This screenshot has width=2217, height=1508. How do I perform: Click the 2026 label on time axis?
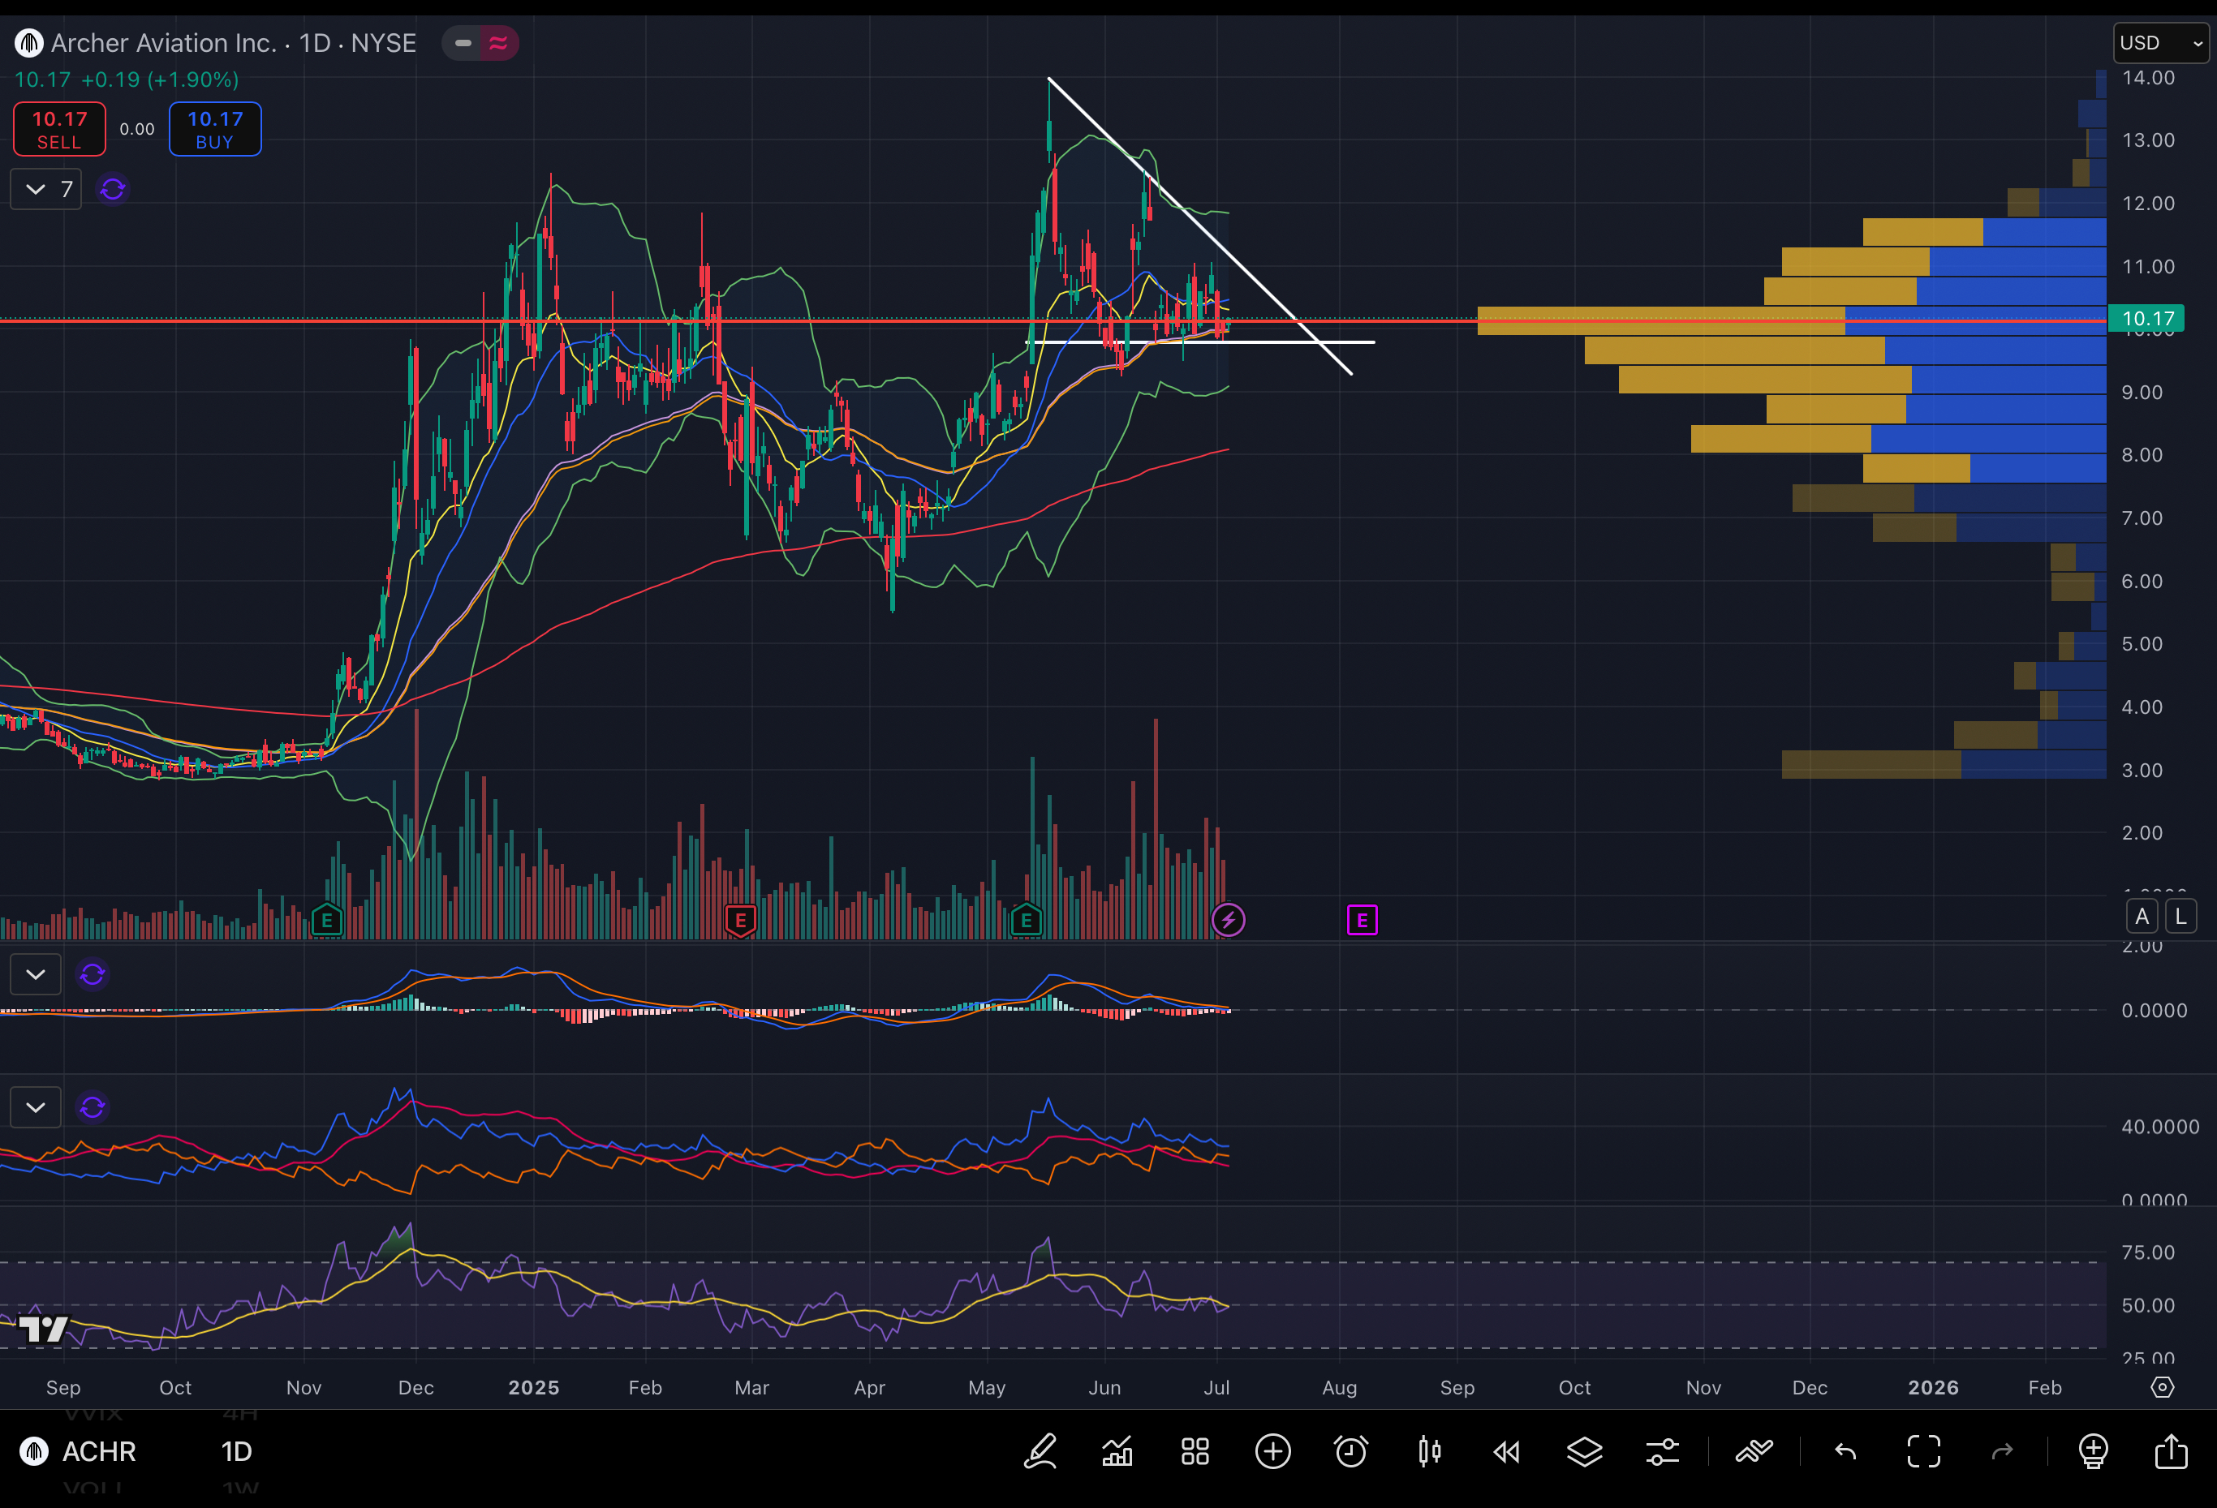point(1933,1387)
